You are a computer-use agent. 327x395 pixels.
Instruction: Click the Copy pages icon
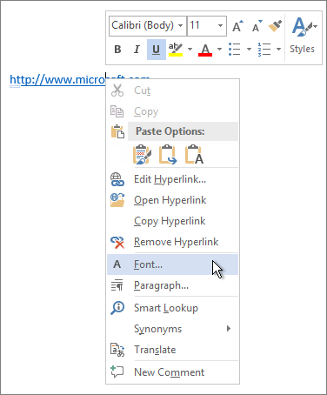117,111
